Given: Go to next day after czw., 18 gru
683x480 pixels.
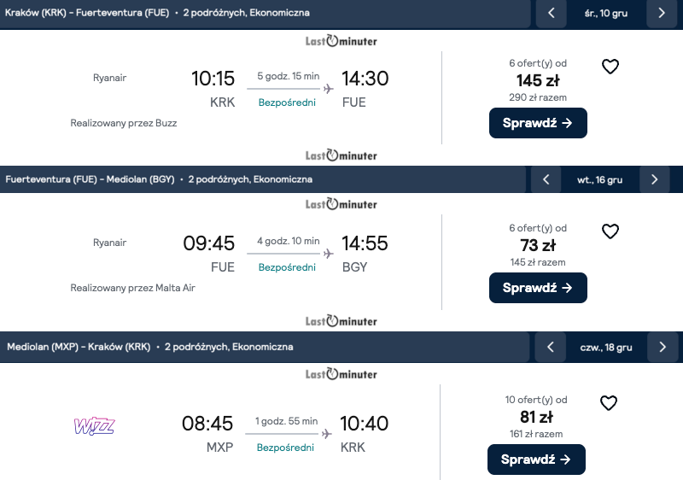Looking at the screenshot, I should point(662,347).
